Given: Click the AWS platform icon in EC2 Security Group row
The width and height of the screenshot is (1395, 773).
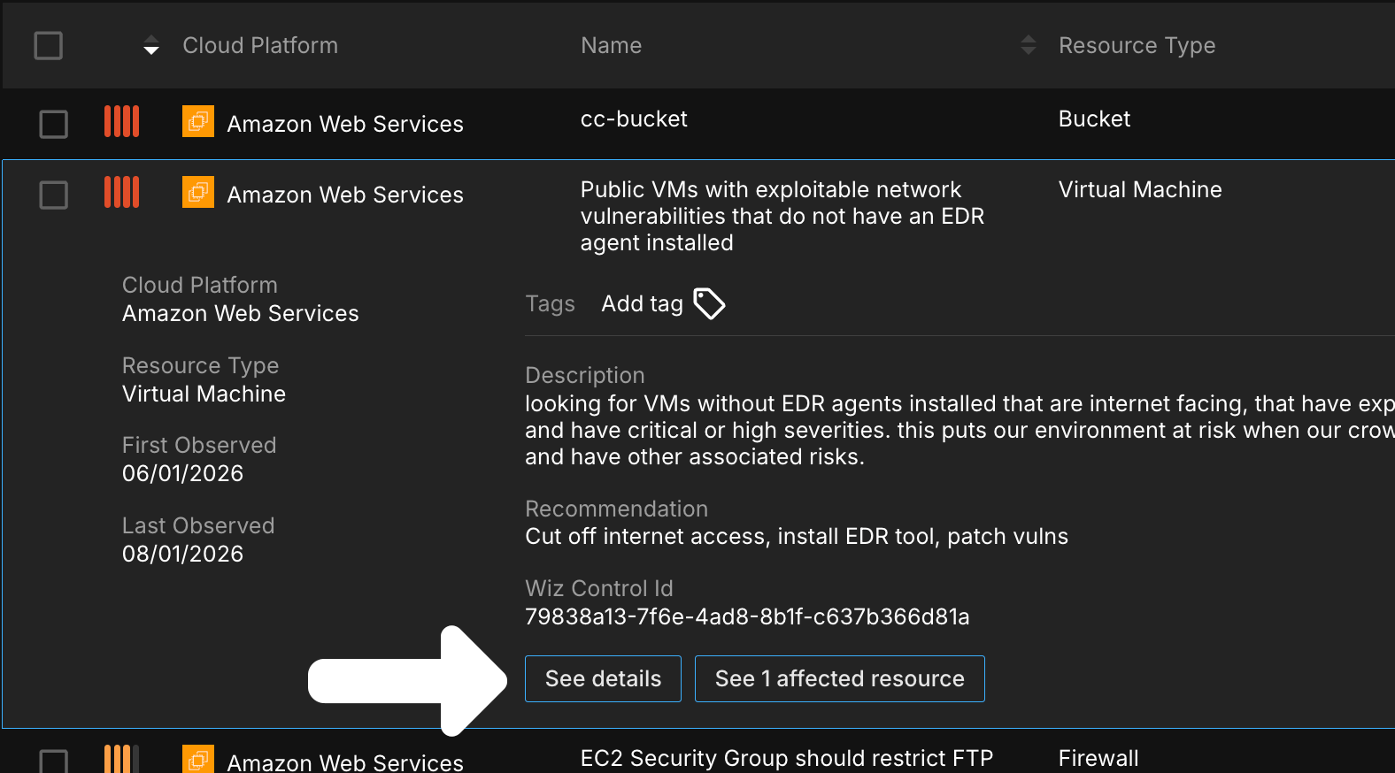Looking at the screenshot, I should (x=198, y=759).
